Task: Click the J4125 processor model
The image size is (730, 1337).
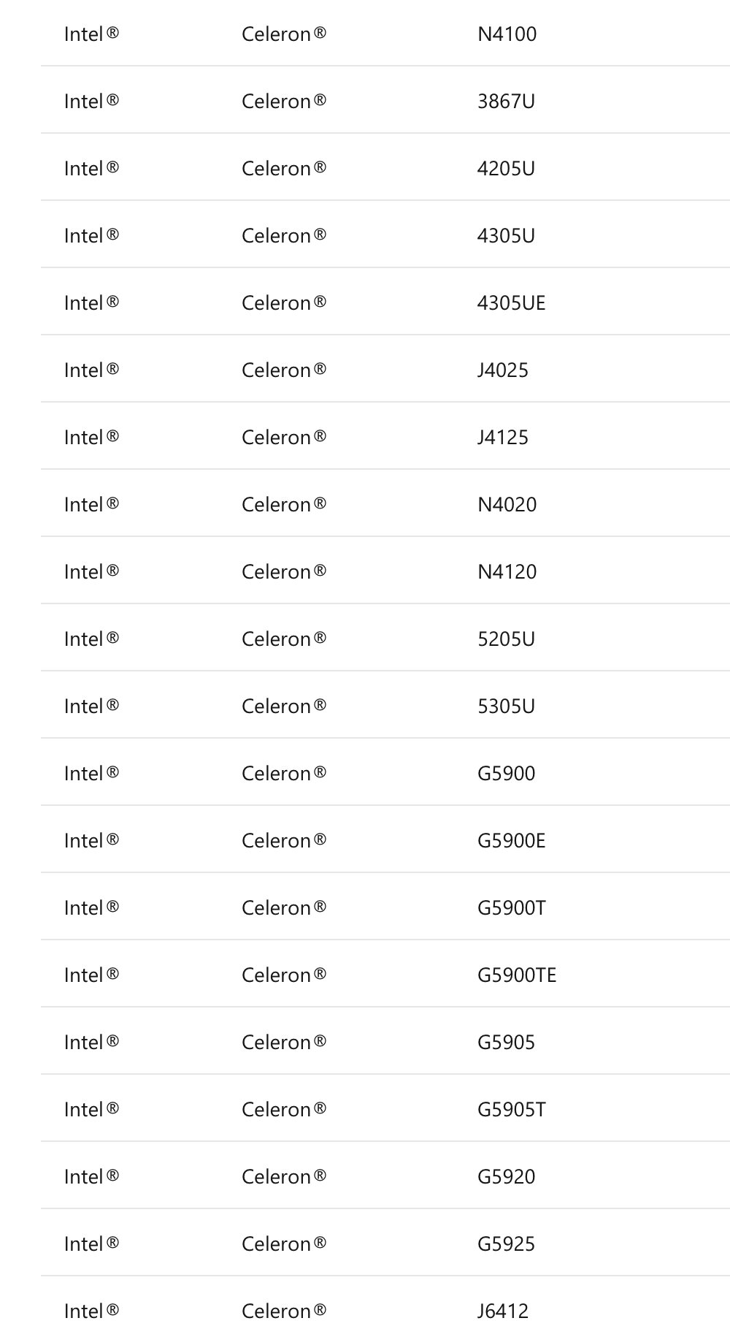Action: point(502,438)
